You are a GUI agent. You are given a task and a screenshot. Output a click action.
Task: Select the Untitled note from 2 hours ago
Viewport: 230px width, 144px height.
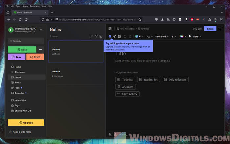tap(76, 74)
